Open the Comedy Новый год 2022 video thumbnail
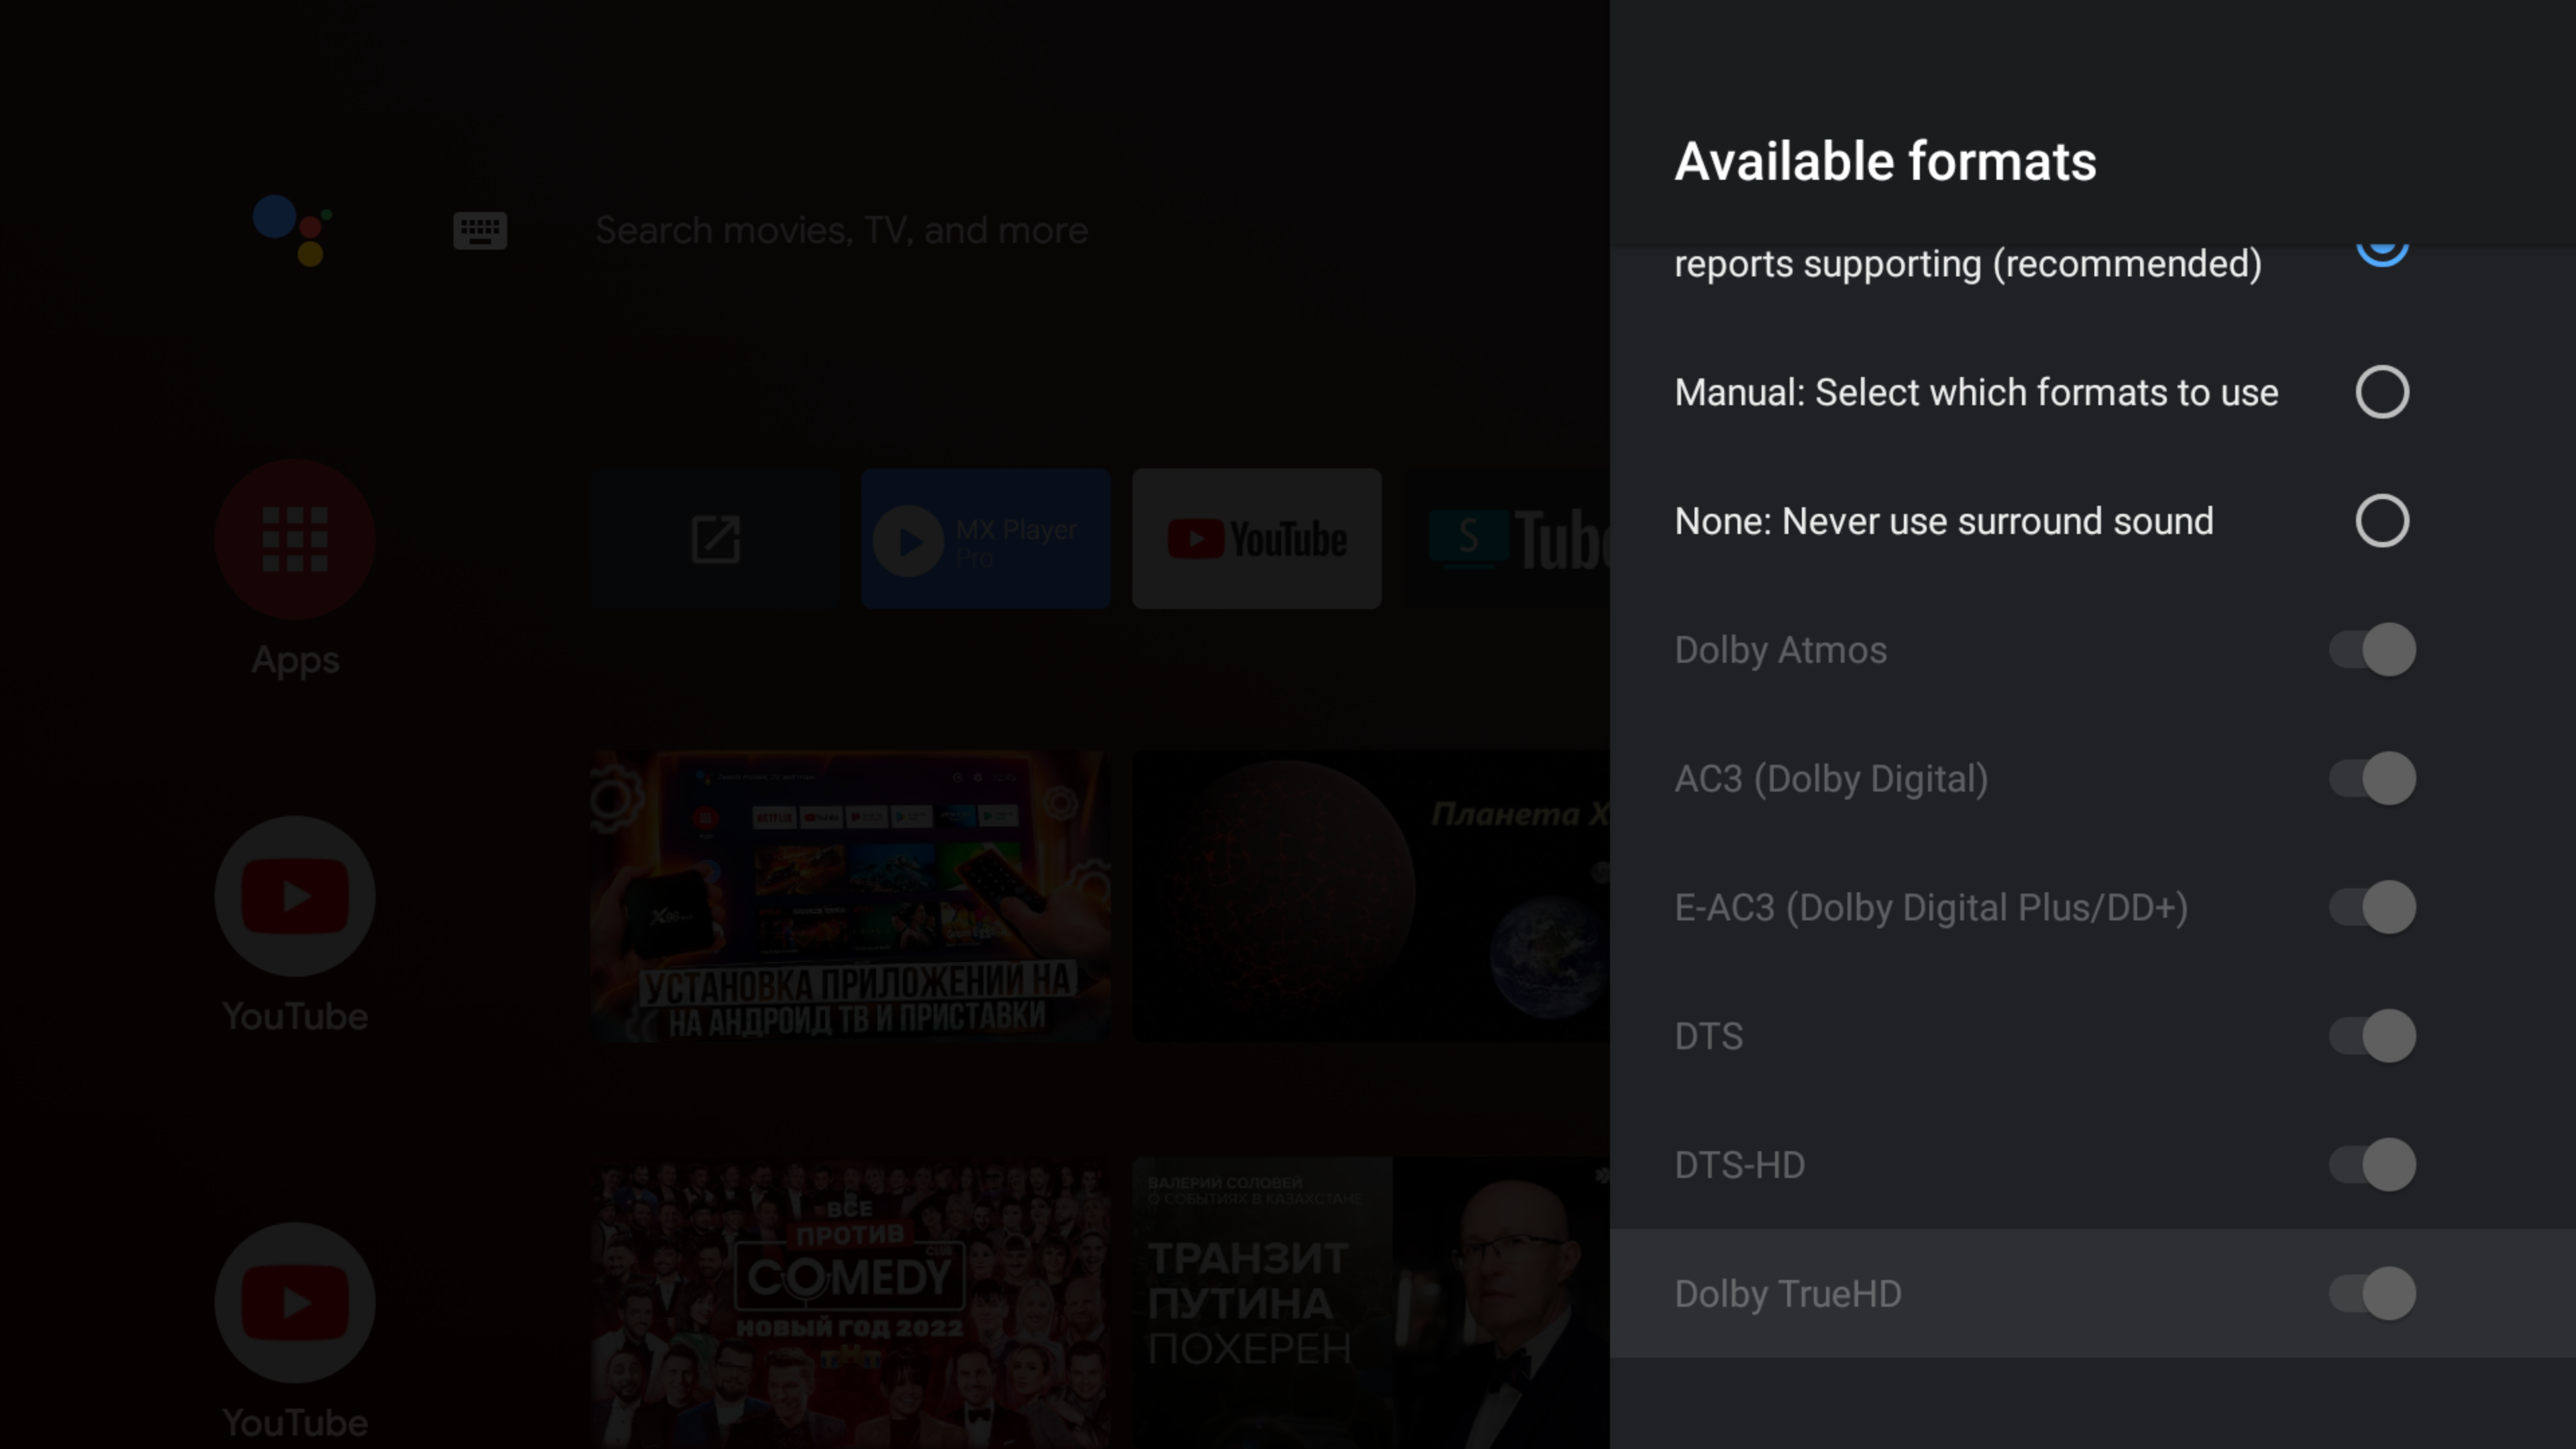 (850, 1303)
